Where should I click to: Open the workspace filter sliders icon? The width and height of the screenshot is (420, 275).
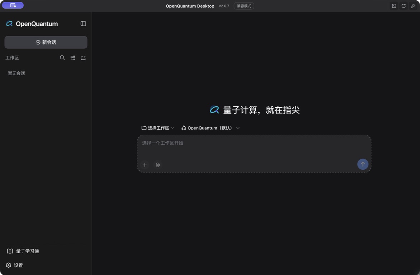[73, 58]
